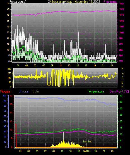Click the '45' wind speed axis value
This screenshot has width=130, height=155.
pos(8,9)
